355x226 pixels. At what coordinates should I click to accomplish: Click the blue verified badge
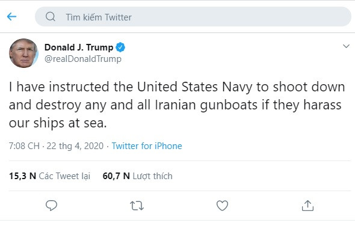pyautogui.click(x=120, y=47)
